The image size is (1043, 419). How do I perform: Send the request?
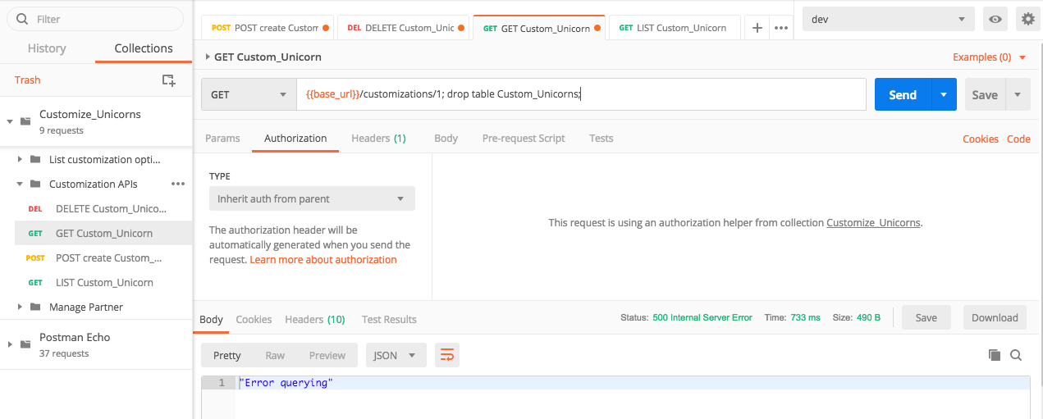903,94
